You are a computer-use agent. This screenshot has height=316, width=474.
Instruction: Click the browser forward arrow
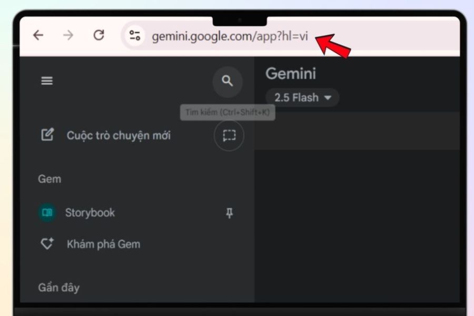(68, 35)
